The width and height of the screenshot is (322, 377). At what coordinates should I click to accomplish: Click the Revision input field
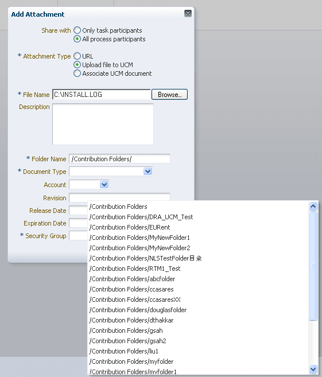(119, 197)
